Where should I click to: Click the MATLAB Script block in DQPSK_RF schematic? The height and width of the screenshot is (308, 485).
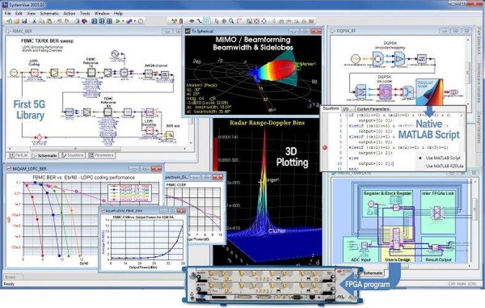[x=430, y=92]
